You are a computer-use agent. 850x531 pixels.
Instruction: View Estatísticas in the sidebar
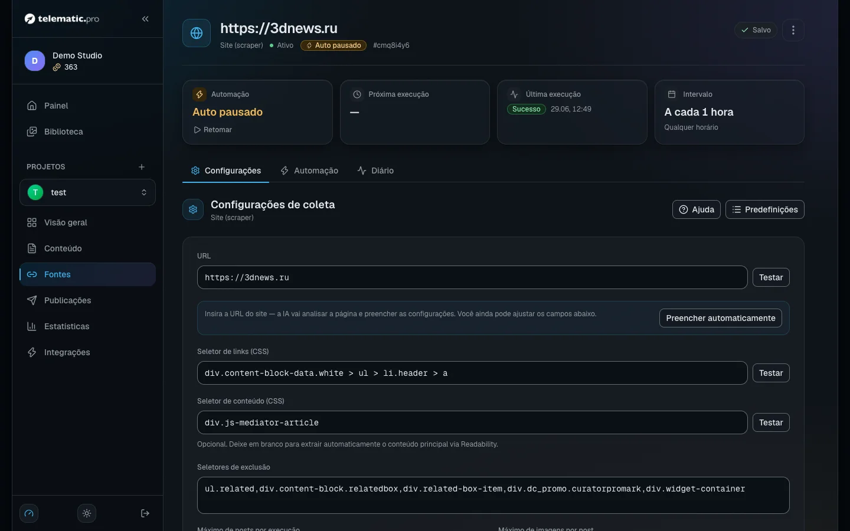(87, 326)
